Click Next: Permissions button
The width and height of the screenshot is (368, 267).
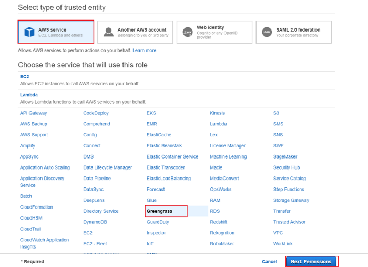[311, 262]
